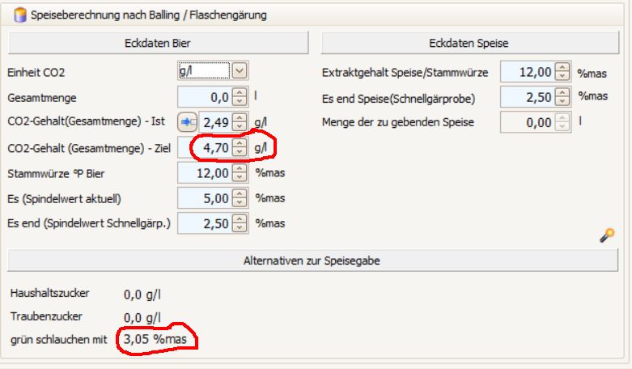Click the Stammwürze °P Bier value field
Viewport: 632px width, 369px height.
click(x=205, y=172)
